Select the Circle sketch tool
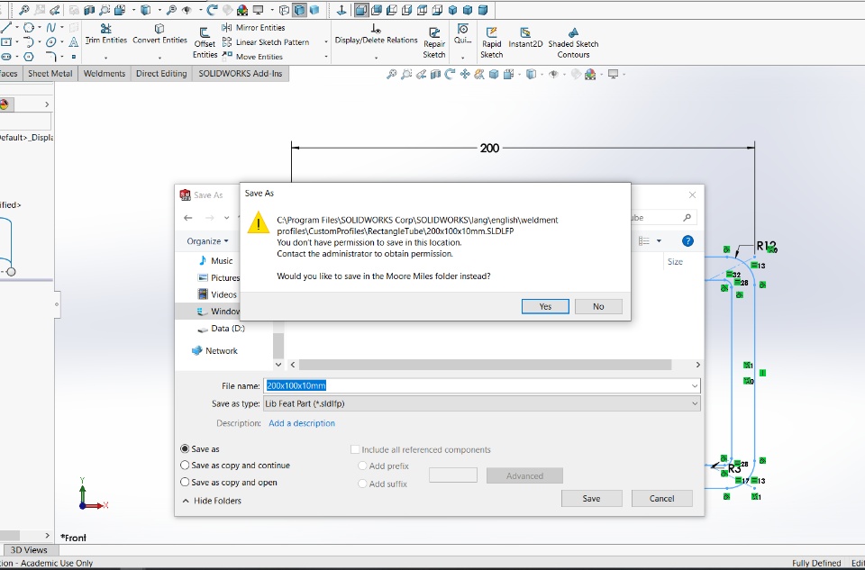This screenshot has height=570, width=865. pyautogui.click(x=29, y=28)
